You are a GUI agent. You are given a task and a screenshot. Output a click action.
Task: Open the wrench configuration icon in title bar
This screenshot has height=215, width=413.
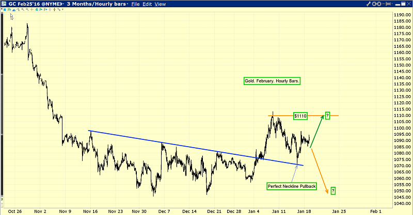(369, 4)
